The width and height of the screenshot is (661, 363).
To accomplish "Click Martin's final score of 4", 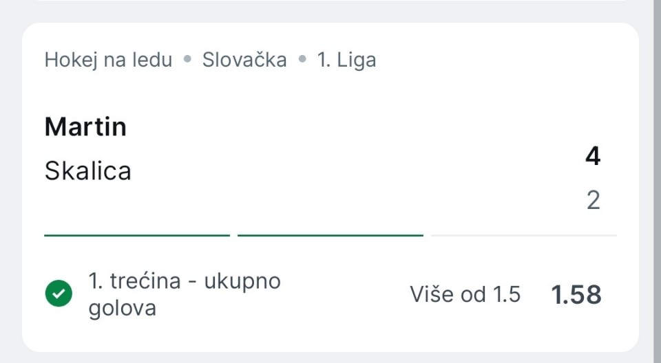I will (592, 157).
